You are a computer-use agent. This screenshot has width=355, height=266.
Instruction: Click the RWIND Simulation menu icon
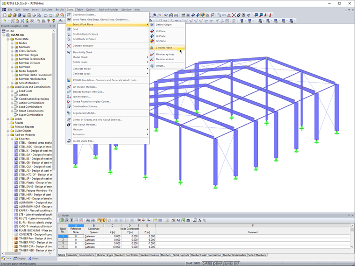tap(69, 80)
